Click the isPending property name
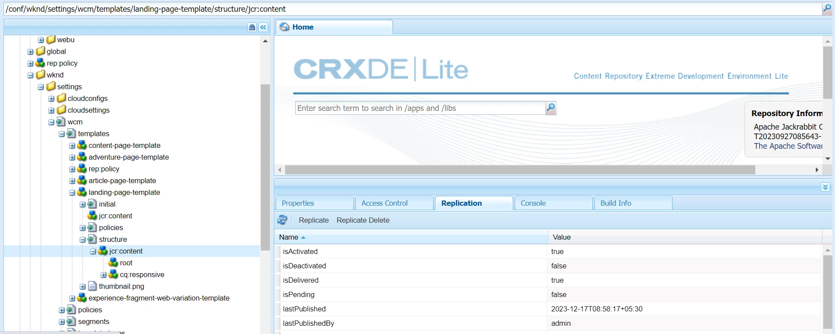Image resolution: width=835 pixels, height=334 pixels. click(299, 294)
